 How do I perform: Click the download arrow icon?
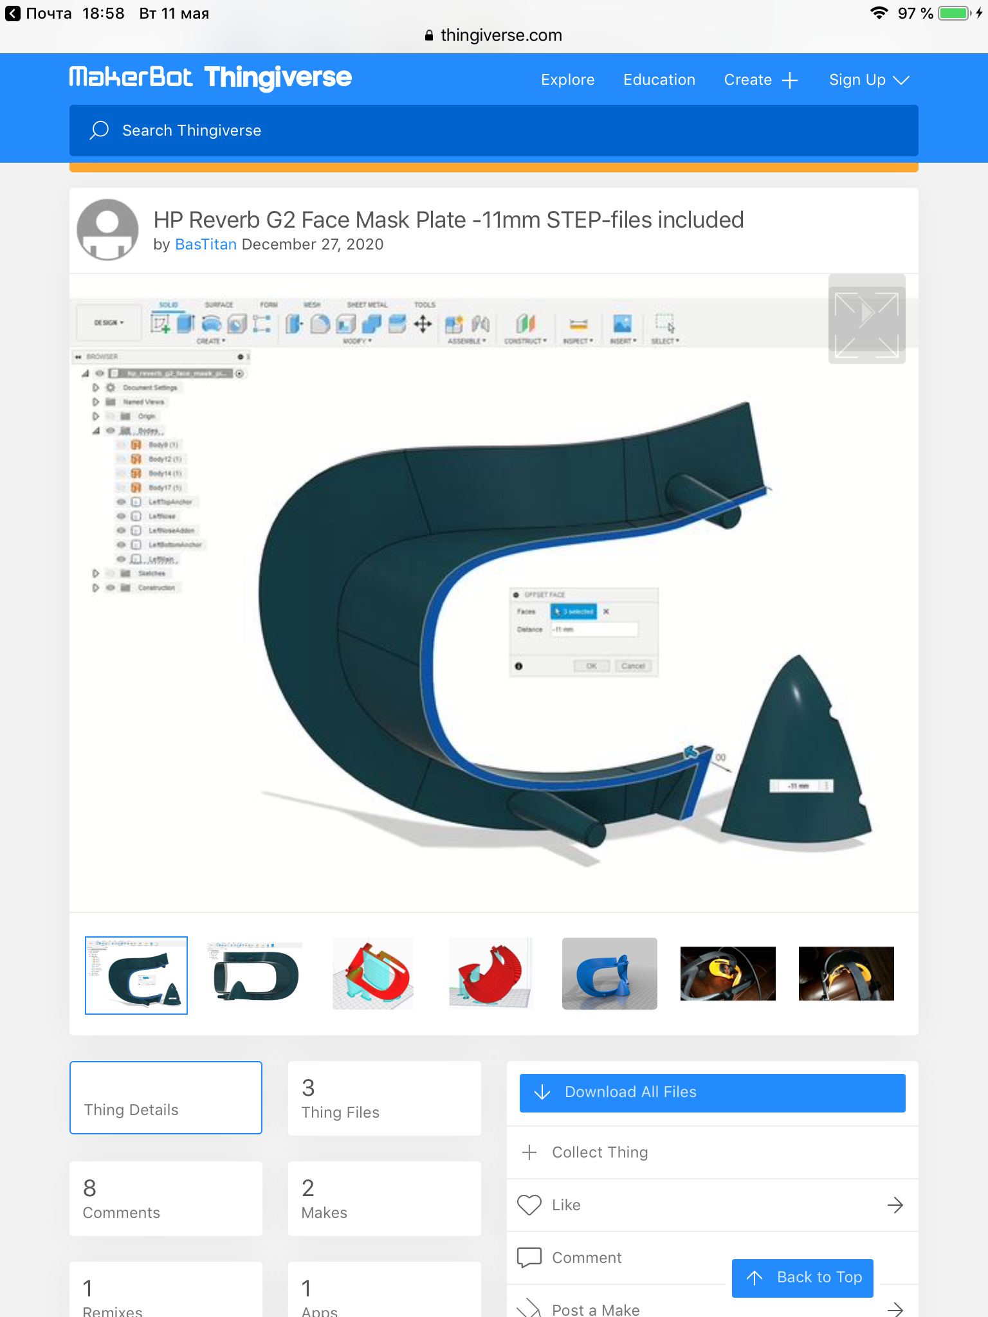(x=542, y=1092)
